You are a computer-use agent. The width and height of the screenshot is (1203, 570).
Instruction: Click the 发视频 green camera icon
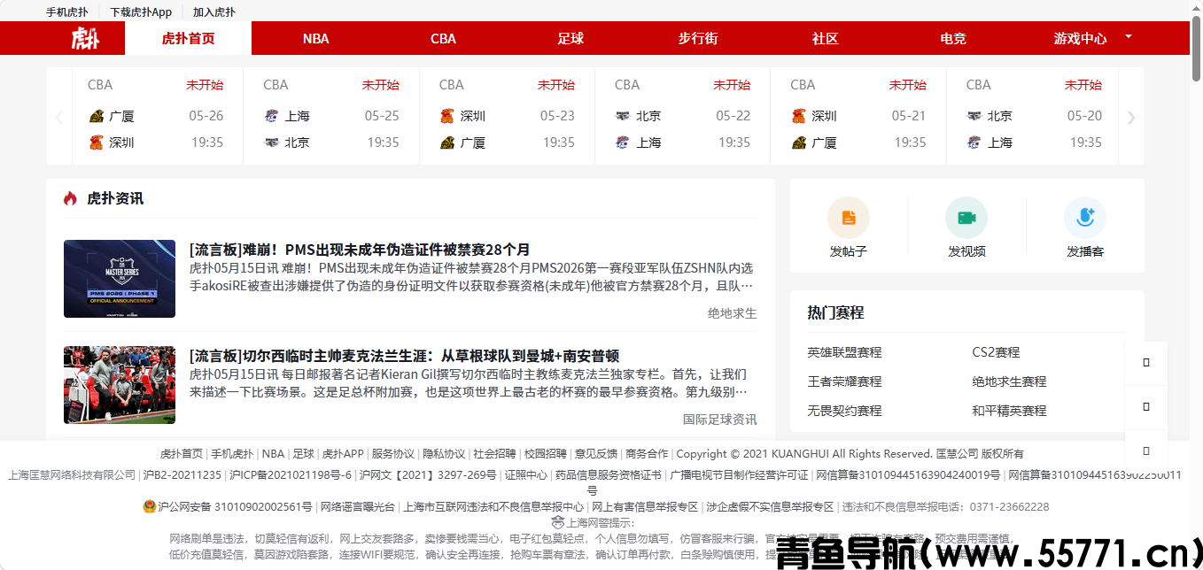966,218
